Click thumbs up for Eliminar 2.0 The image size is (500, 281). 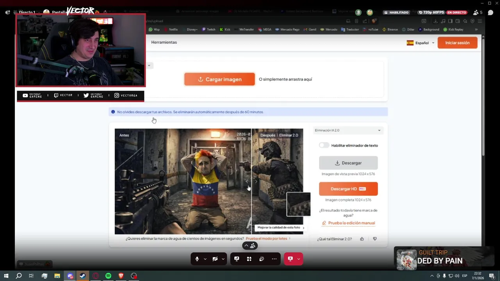click(362, 239)
